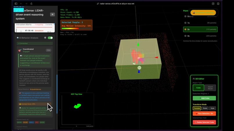
Task: Click the blue Z-axis gizmo arrow
Action: 139,71
